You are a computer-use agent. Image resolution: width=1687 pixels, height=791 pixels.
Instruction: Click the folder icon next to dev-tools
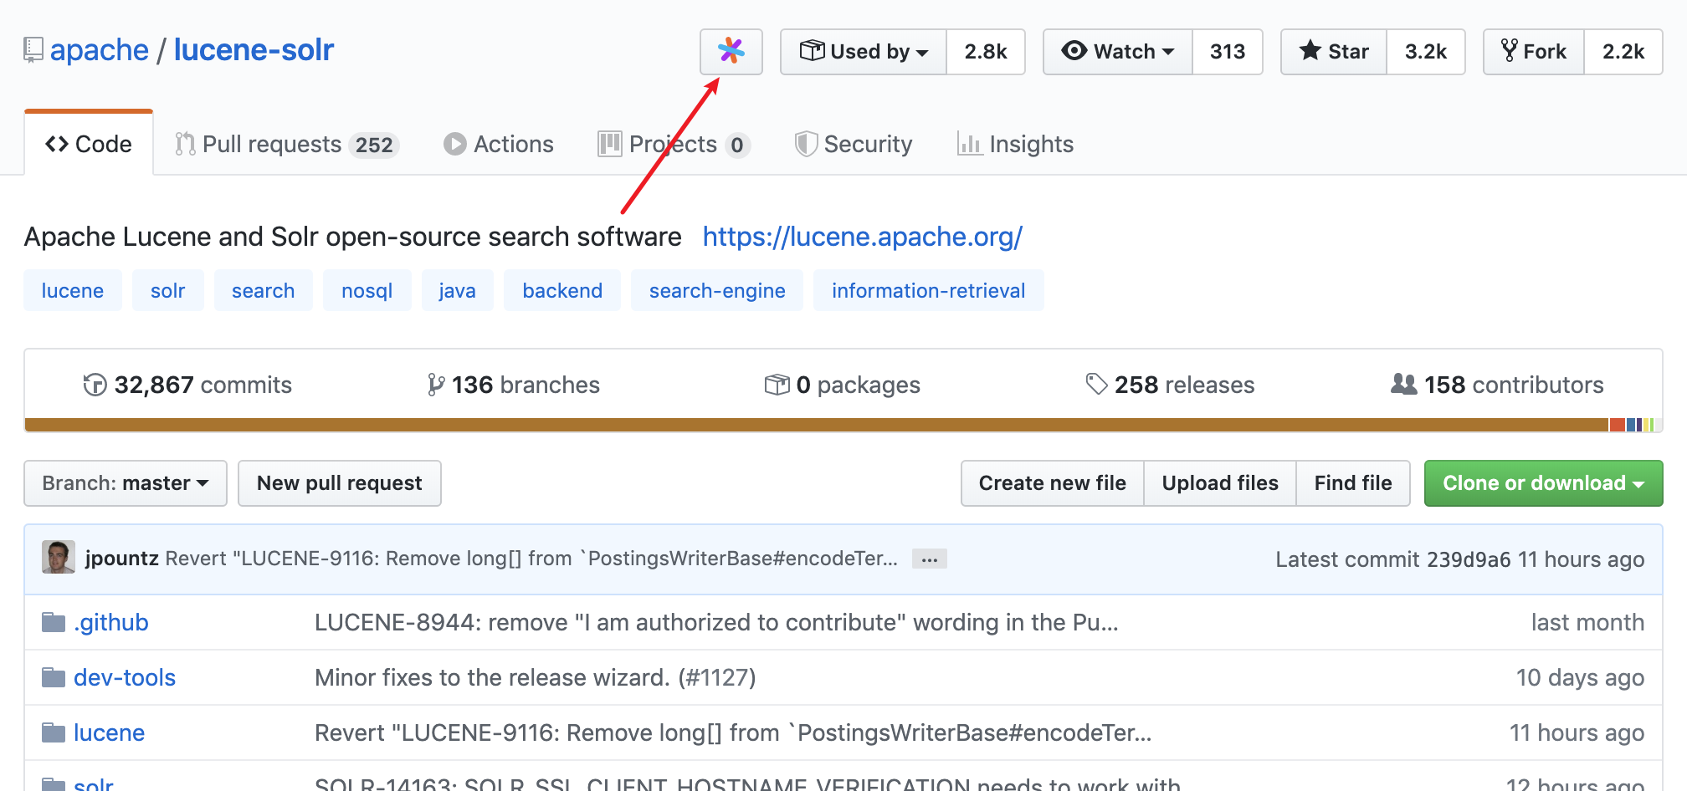pos(54,677)
